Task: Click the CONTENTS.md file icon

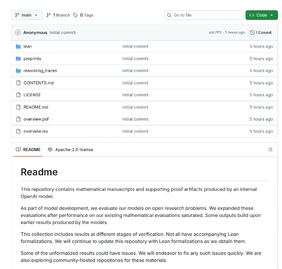Action: [x=18, y=83]
